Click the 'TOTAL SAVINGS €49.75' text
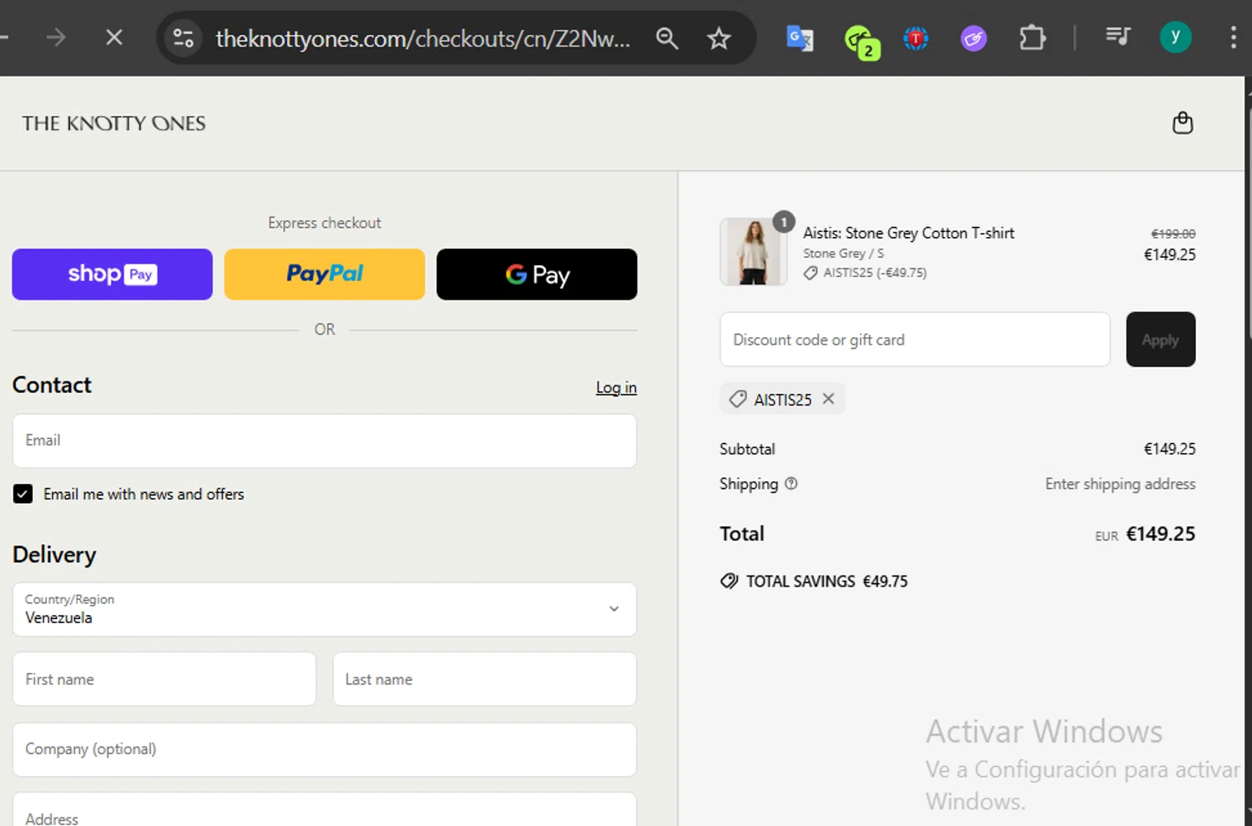Image resolution: width=1252 pixels, height=826 pixels. click(x=826, y=582)
